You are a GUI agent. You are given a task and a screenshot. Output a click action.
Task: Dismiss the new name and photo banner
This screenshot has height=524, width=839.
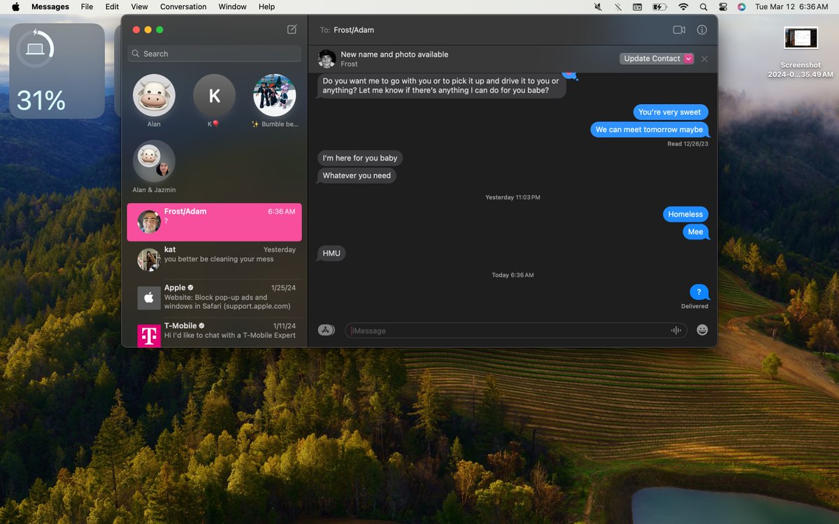point(704,59)
